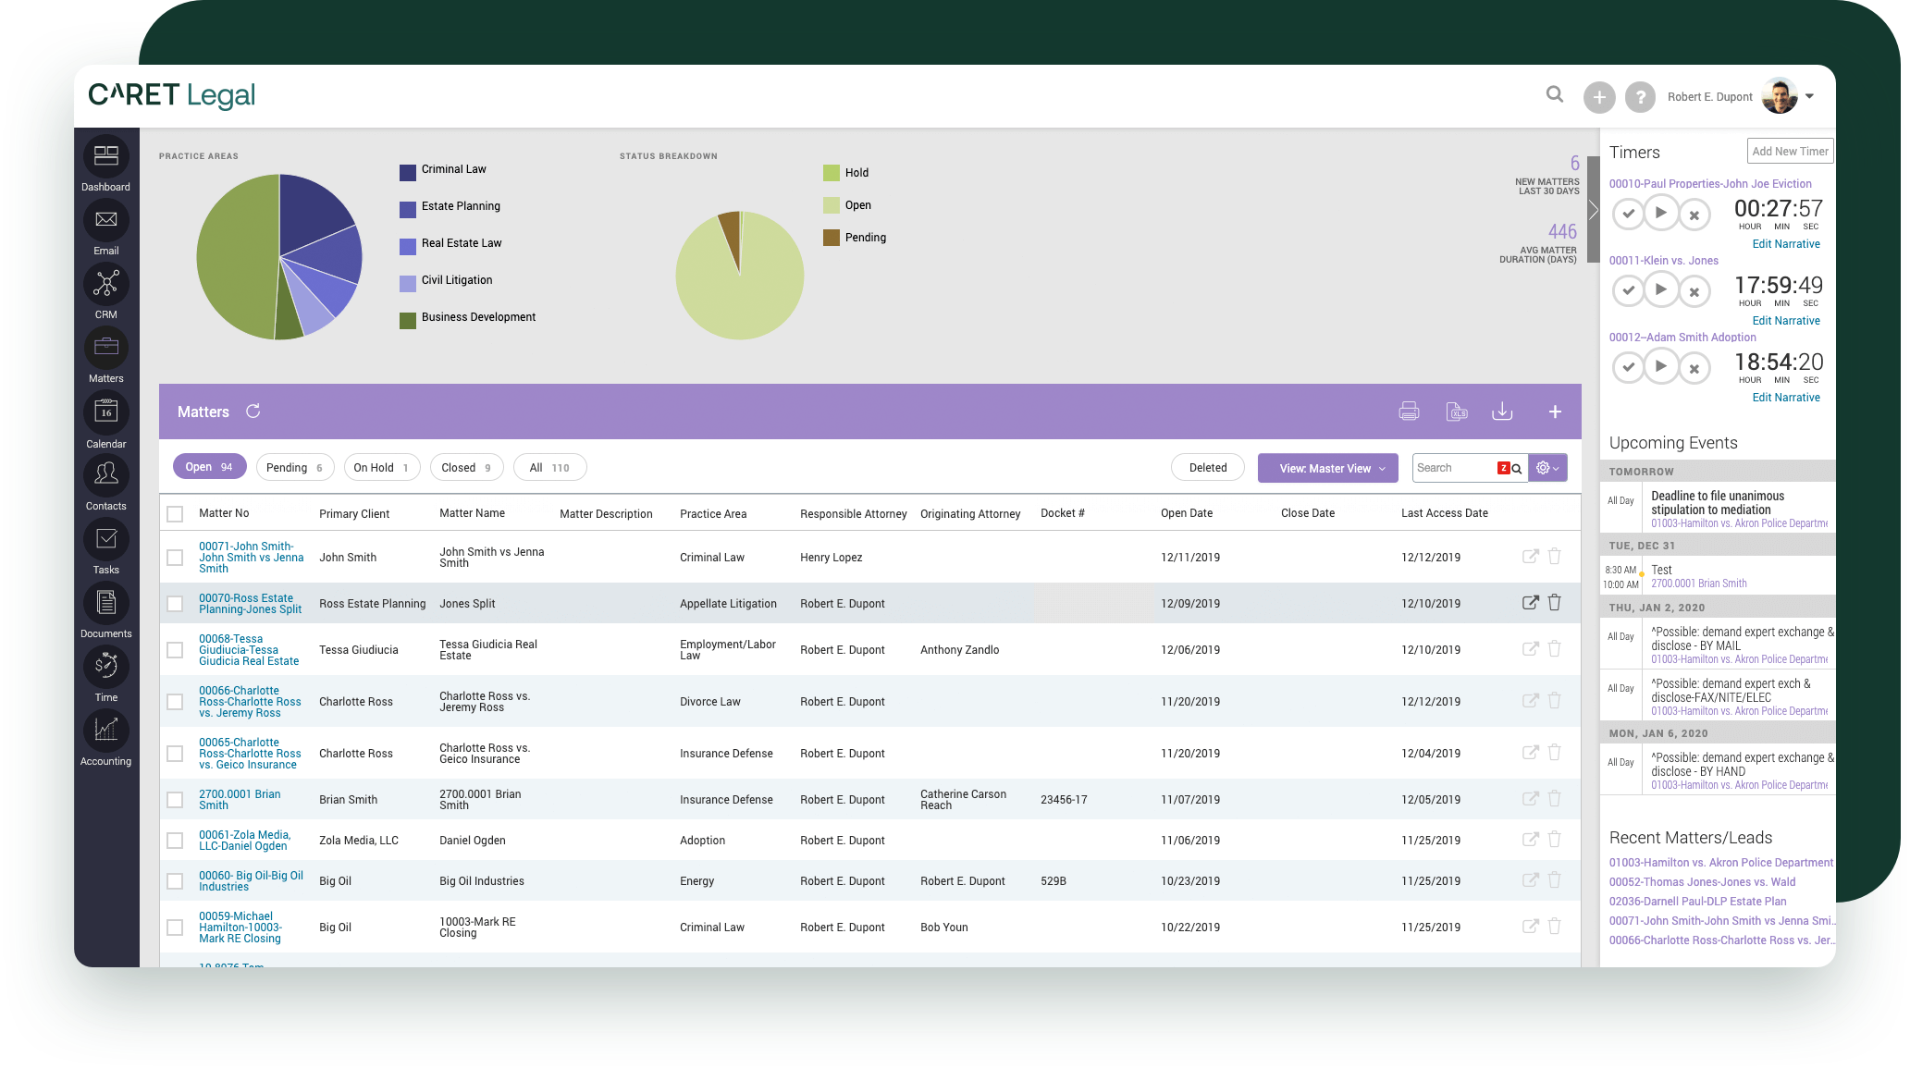1910x1069 pixels.
Task: Check the box for matter 00071-John Smith
Action: coord(175,558)
